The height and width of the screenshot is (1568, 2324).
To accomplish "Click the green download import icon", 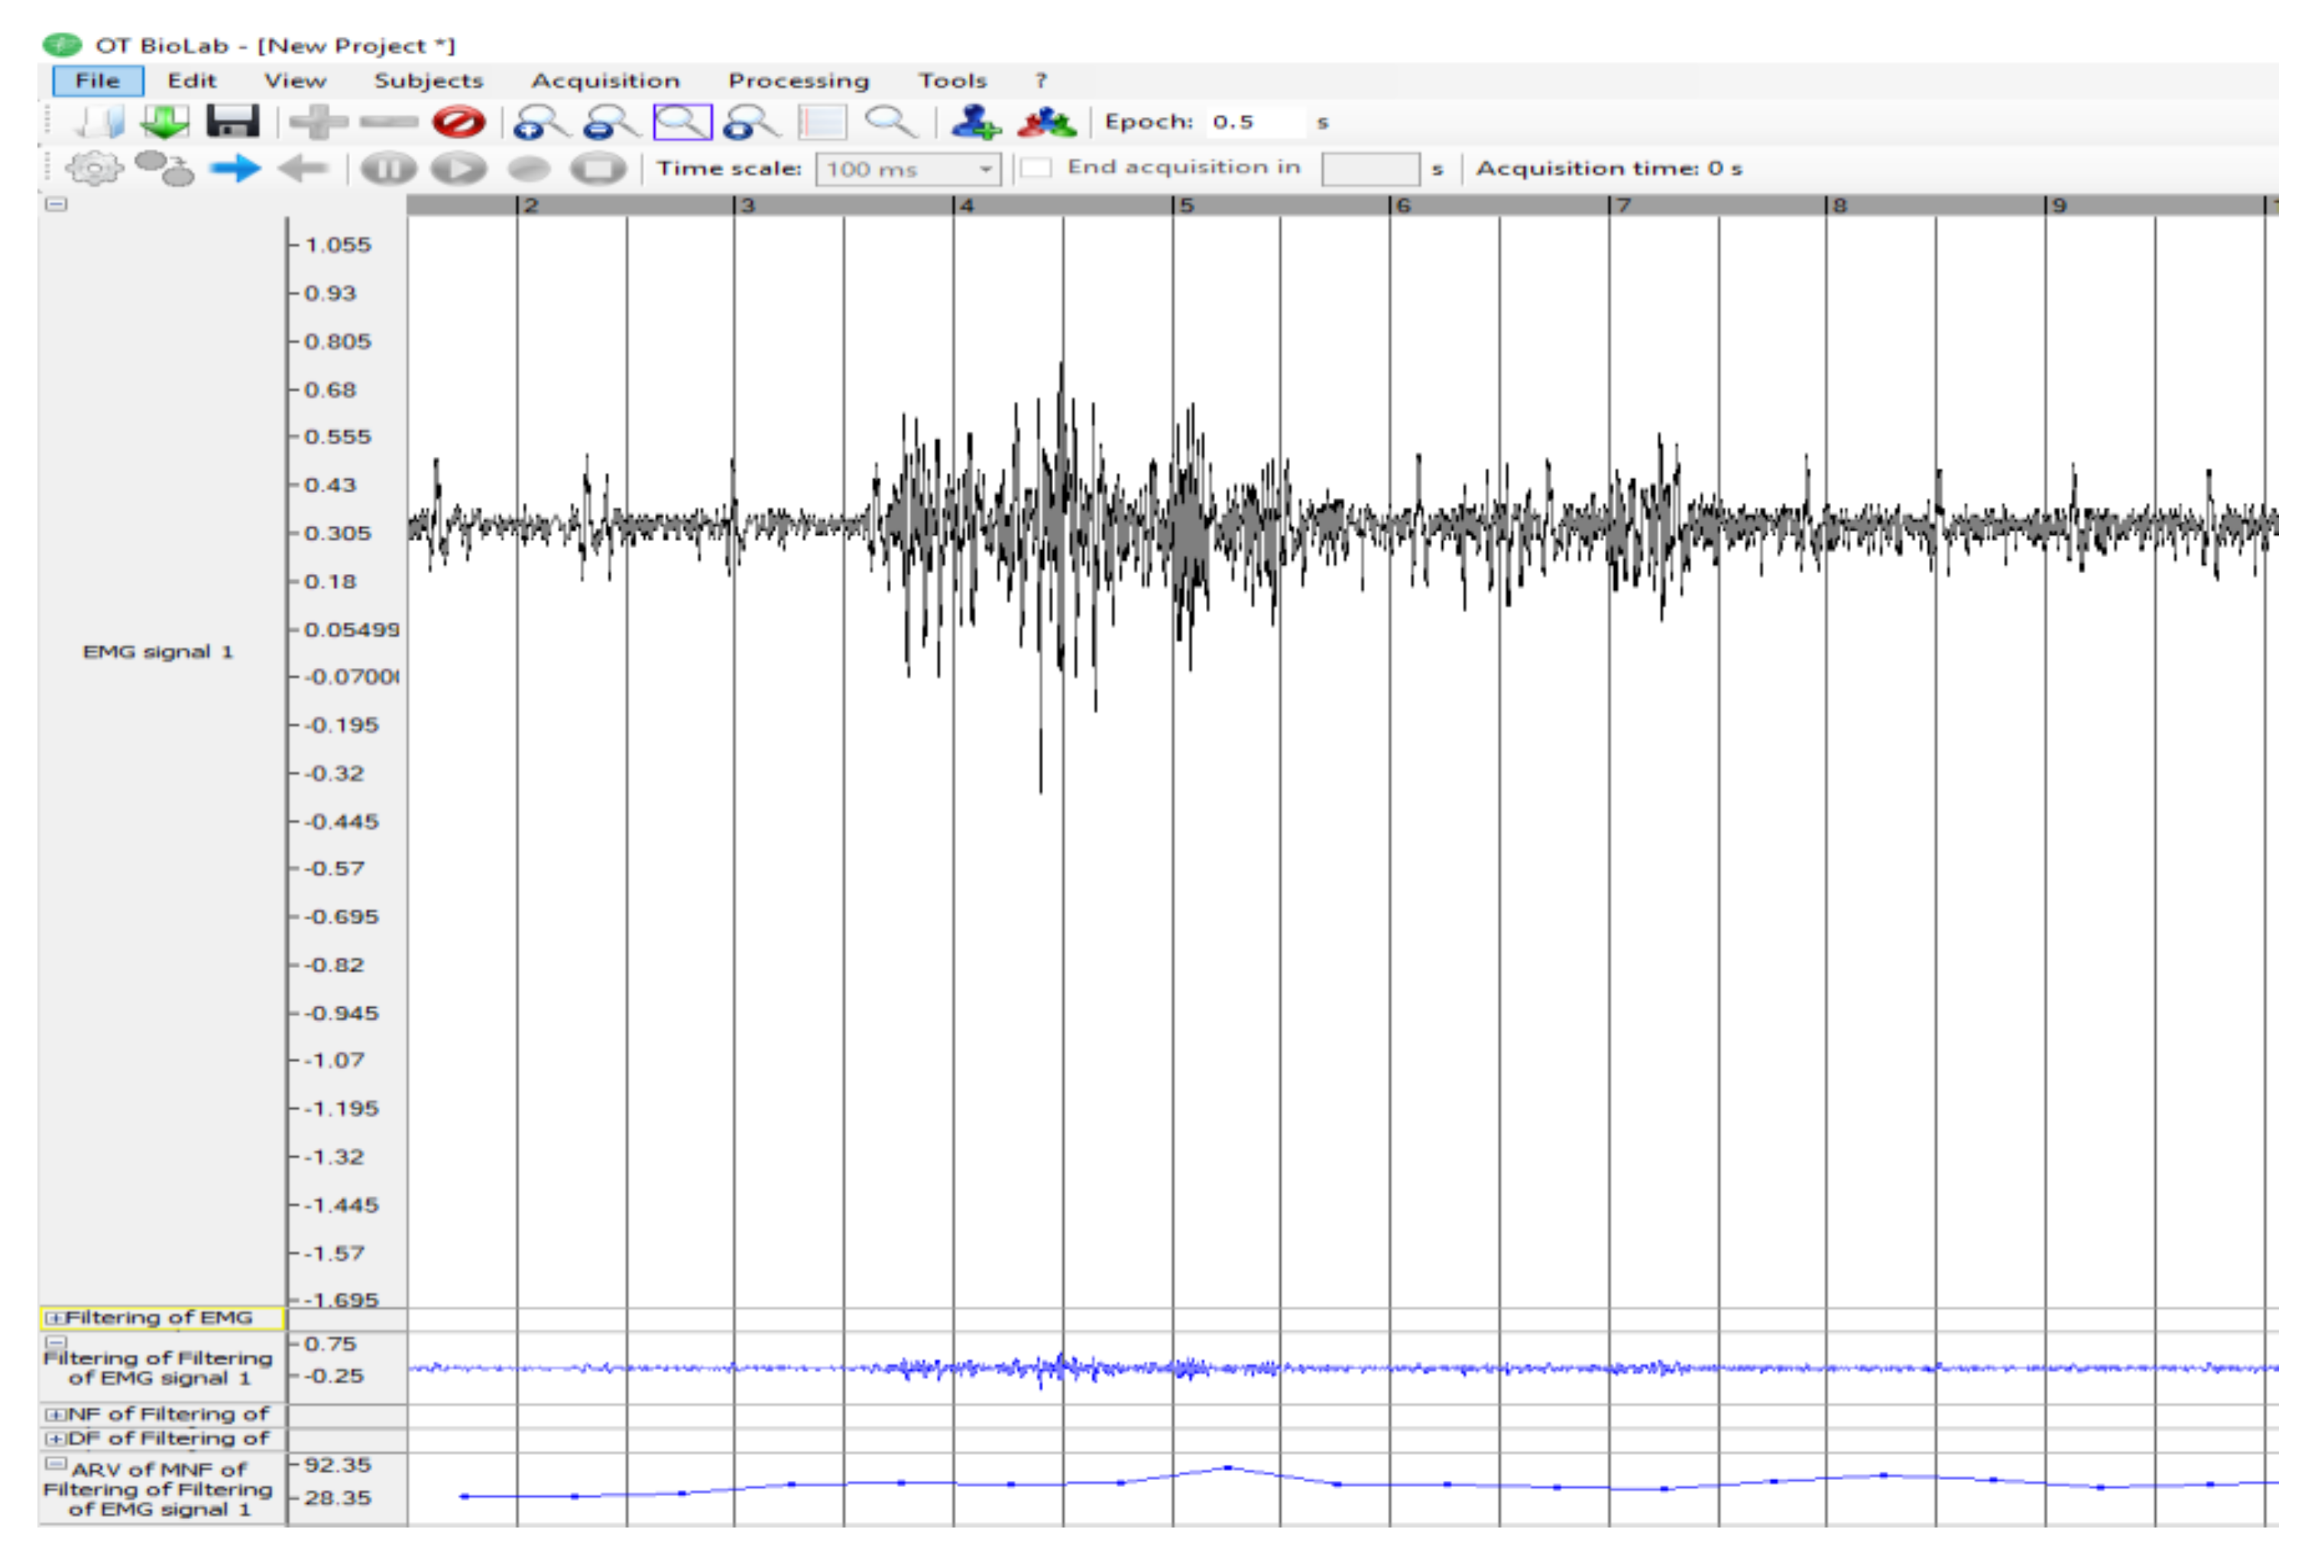I will pyautogui.click(x=165, y=122).
